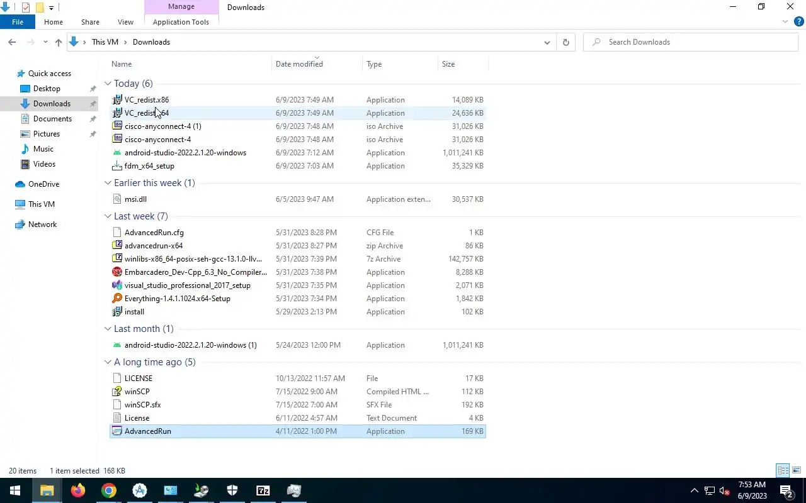Show hidden system tray icons

[x=695, y=490]
